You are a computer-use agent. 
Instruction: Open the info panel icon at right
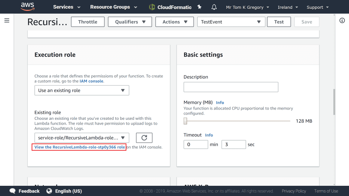point(342,20)
